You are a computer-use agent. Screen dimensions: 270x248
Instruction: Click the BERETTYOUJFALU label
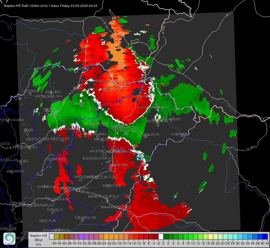(103, 196)
